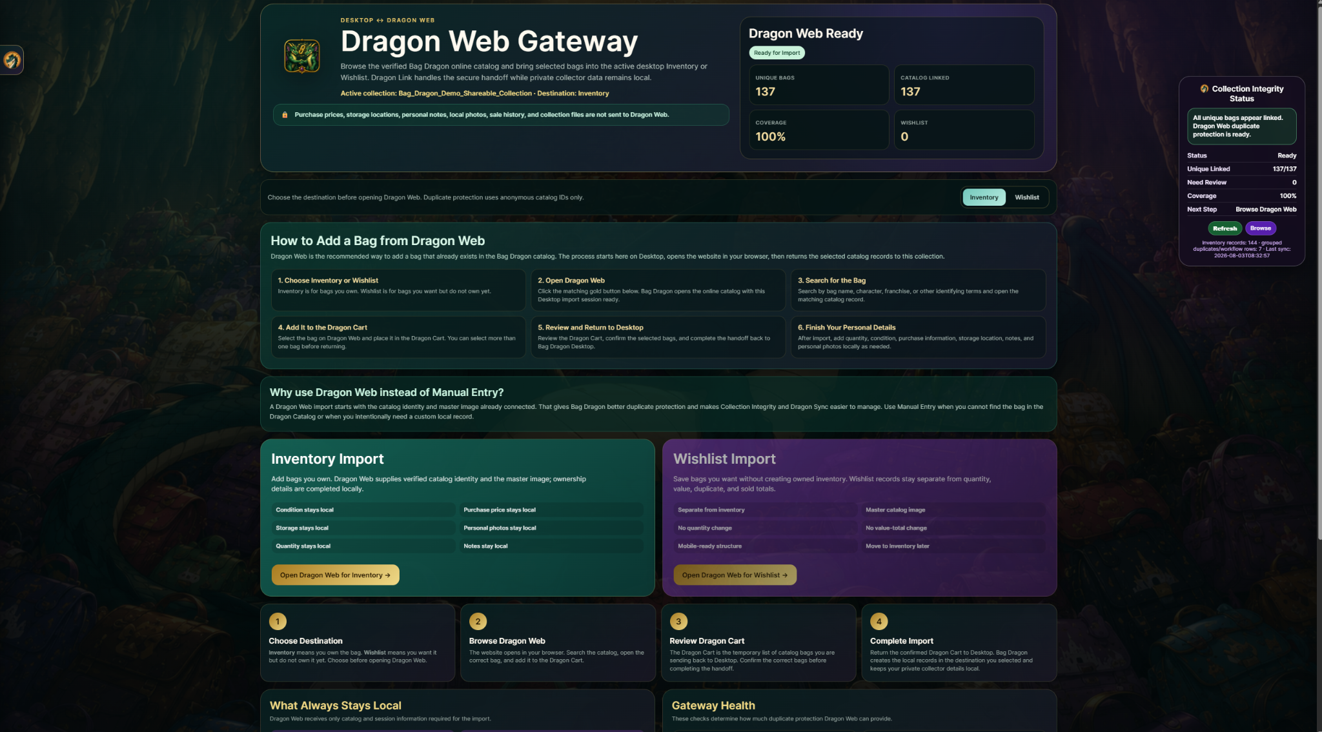Click the Ready for Import badge
1322x732 pixels.
(777, 53)
